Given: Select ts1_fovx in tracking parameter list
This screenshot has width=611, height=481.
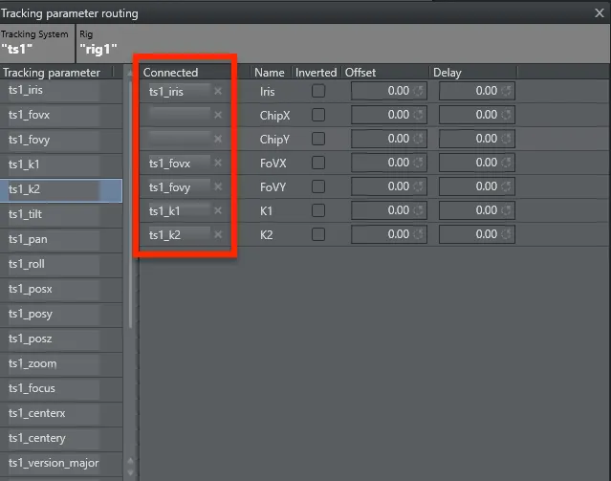Looking at the screenshot, I should [61, 115].
